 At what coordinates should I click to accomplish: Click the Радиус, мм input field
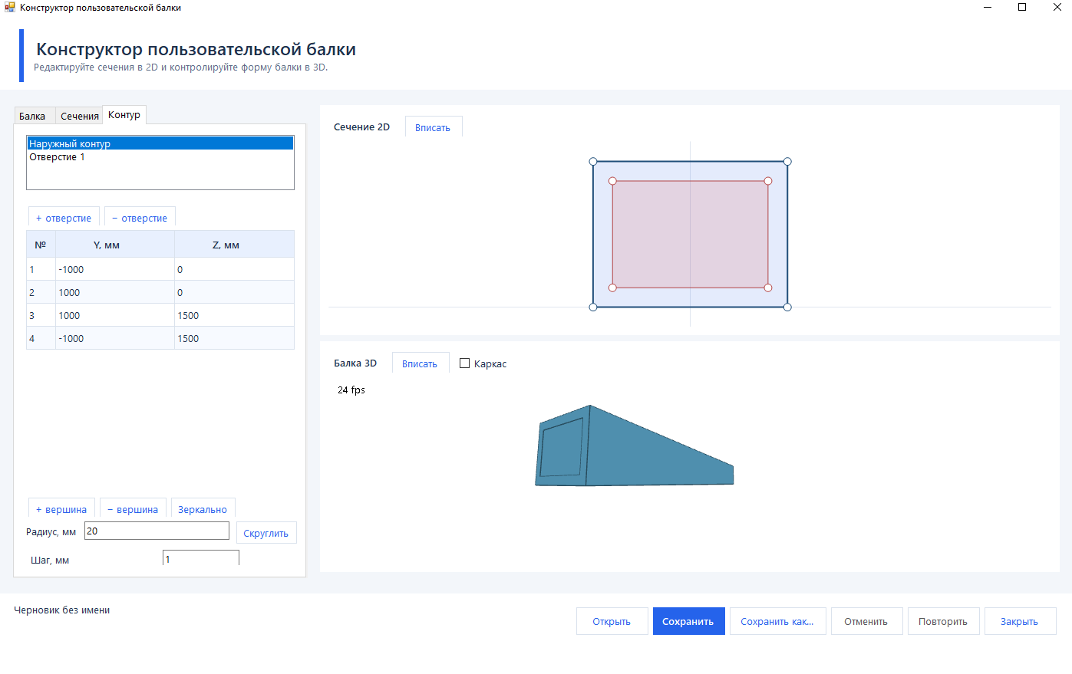157,531
